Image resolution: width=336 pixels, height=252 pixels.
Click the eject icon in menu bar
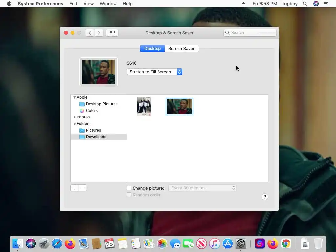point(244,4)
